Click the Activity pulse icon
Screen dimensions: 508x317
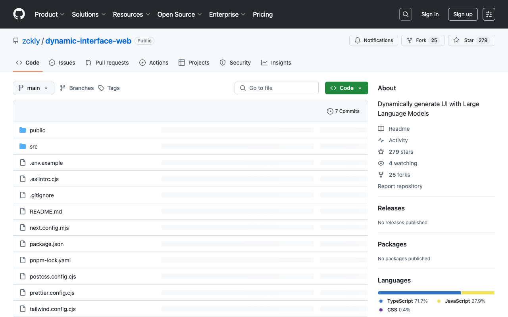click(381, 140)
